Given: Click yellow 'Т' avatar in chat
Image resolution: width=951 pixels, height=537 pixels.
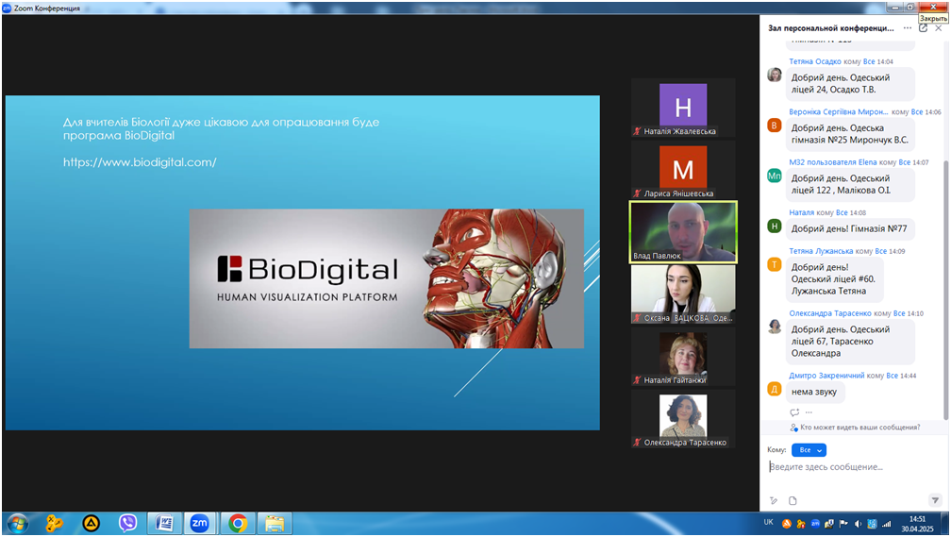Looking at the screenshot, I should pyautogui.click(x=775, y=264).
